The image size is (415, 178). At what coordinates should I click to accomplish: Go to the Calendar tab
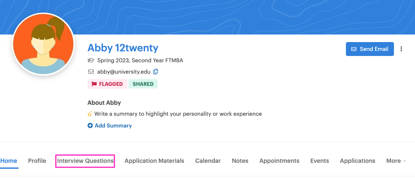click(x=208, y=161)
